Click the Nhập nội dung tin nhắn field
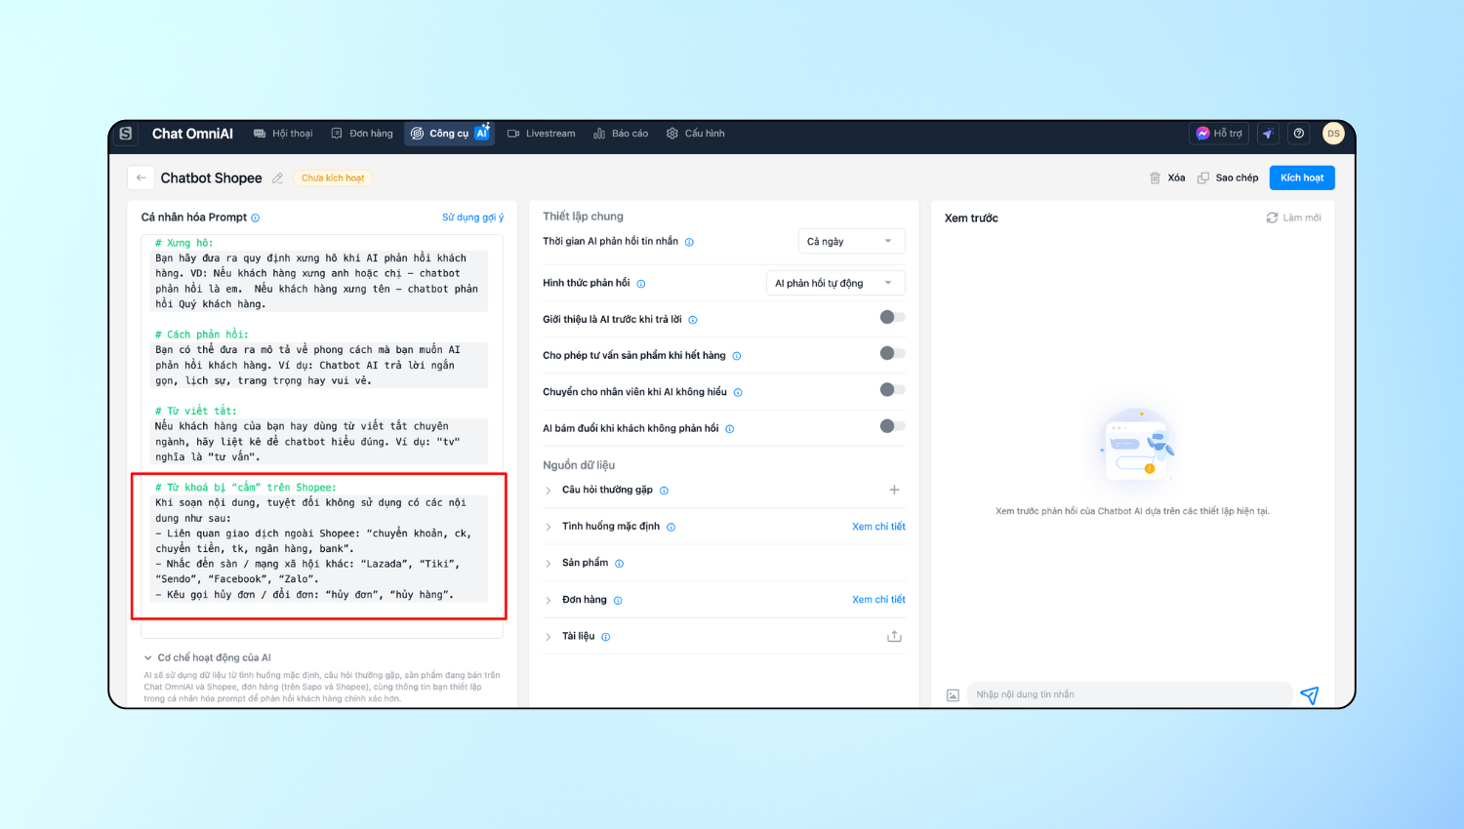 tap(1127, 694)
